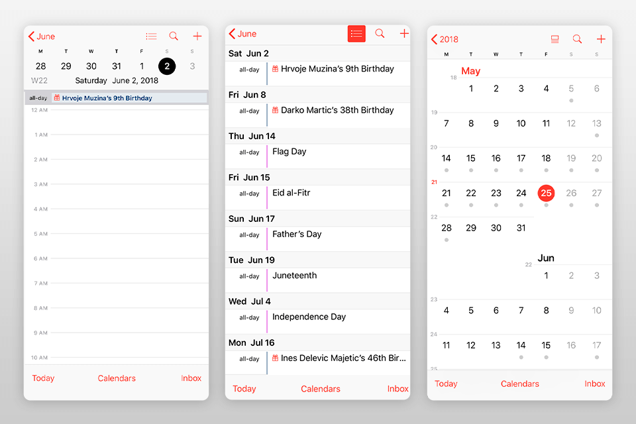Select the highlighted date May 25

546,193
